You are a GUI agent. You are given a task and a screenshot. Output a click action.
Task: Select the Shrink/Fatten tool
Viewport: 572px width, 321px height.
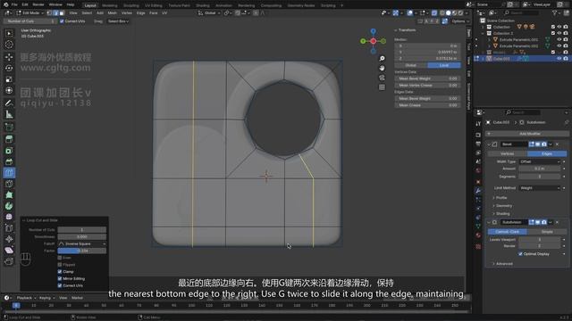click(x=9, y=239)
